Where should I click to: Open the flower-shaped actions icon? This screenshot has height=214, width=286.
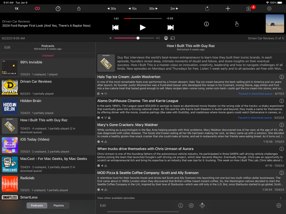[202, 206]
